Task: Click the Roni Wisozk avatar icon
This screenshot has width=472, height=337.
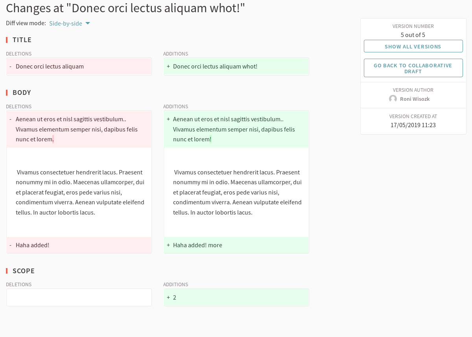Action: click(x=393, y=98)
